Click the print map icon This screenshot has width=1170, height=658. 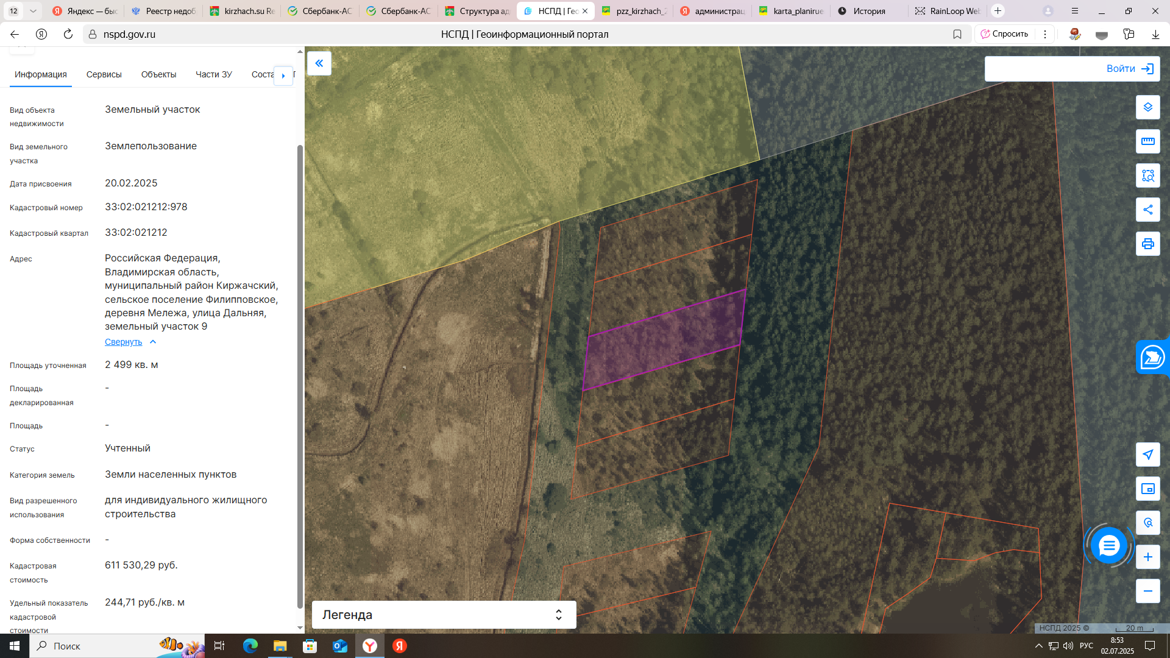pyautogui.click(x=1147, y=244)
